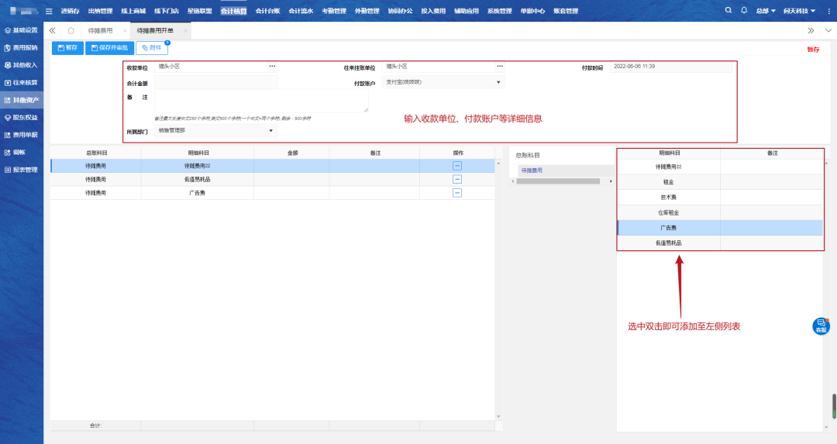Collapse tabs with the double left arrow icon
The height and width of the screenshot is (444, 837).
(x=53, y=30)
